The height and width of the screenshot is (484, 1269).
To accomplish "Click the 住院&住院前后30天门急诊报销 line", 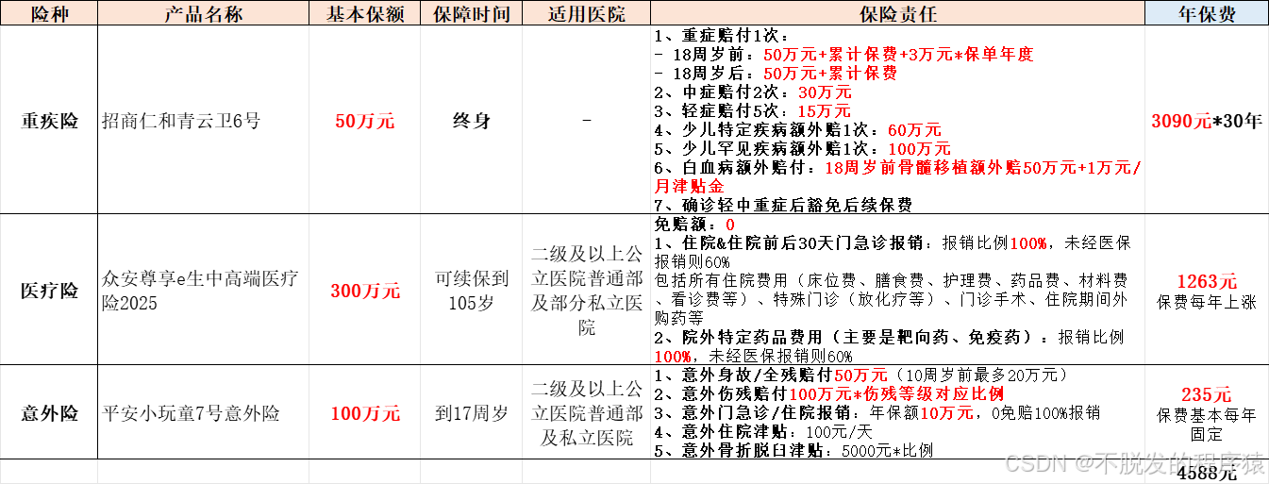I will tap(893, 252).
